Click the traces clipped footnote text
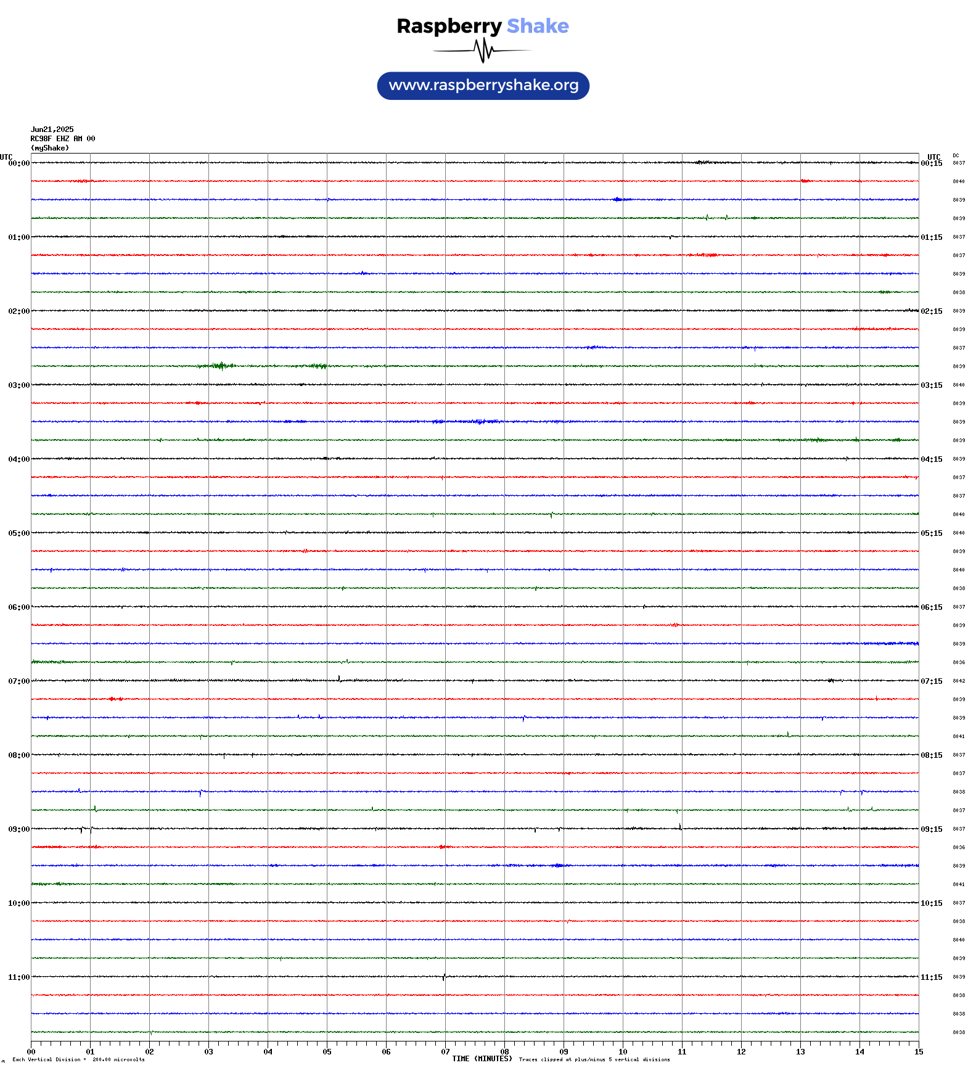The height and width of the screenshot is (1068, 968). [x=594, y=1059]
